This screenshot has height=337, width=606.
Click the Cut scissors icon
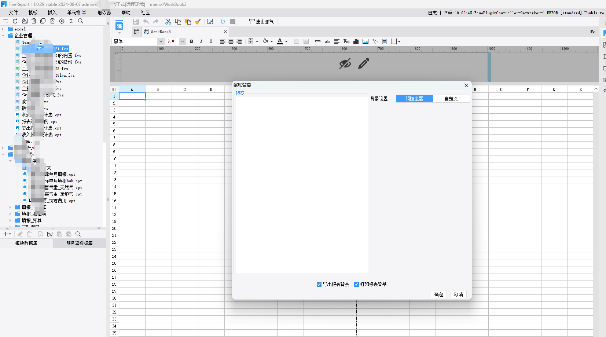pyautogui.click(x=168, y=22)
